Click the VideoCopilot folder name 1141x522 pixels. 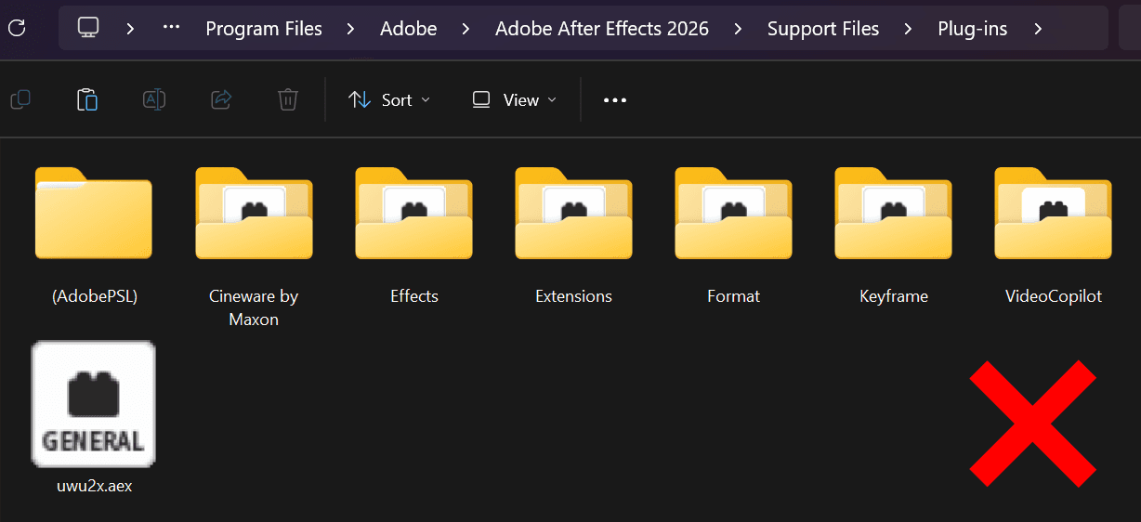[1054, 296]
